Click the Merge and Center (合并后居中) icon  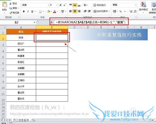[95, 11]
